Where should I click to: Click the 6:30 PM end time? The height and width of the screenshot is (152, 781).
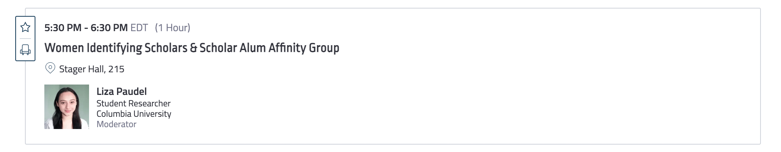[x=109, y=27]
